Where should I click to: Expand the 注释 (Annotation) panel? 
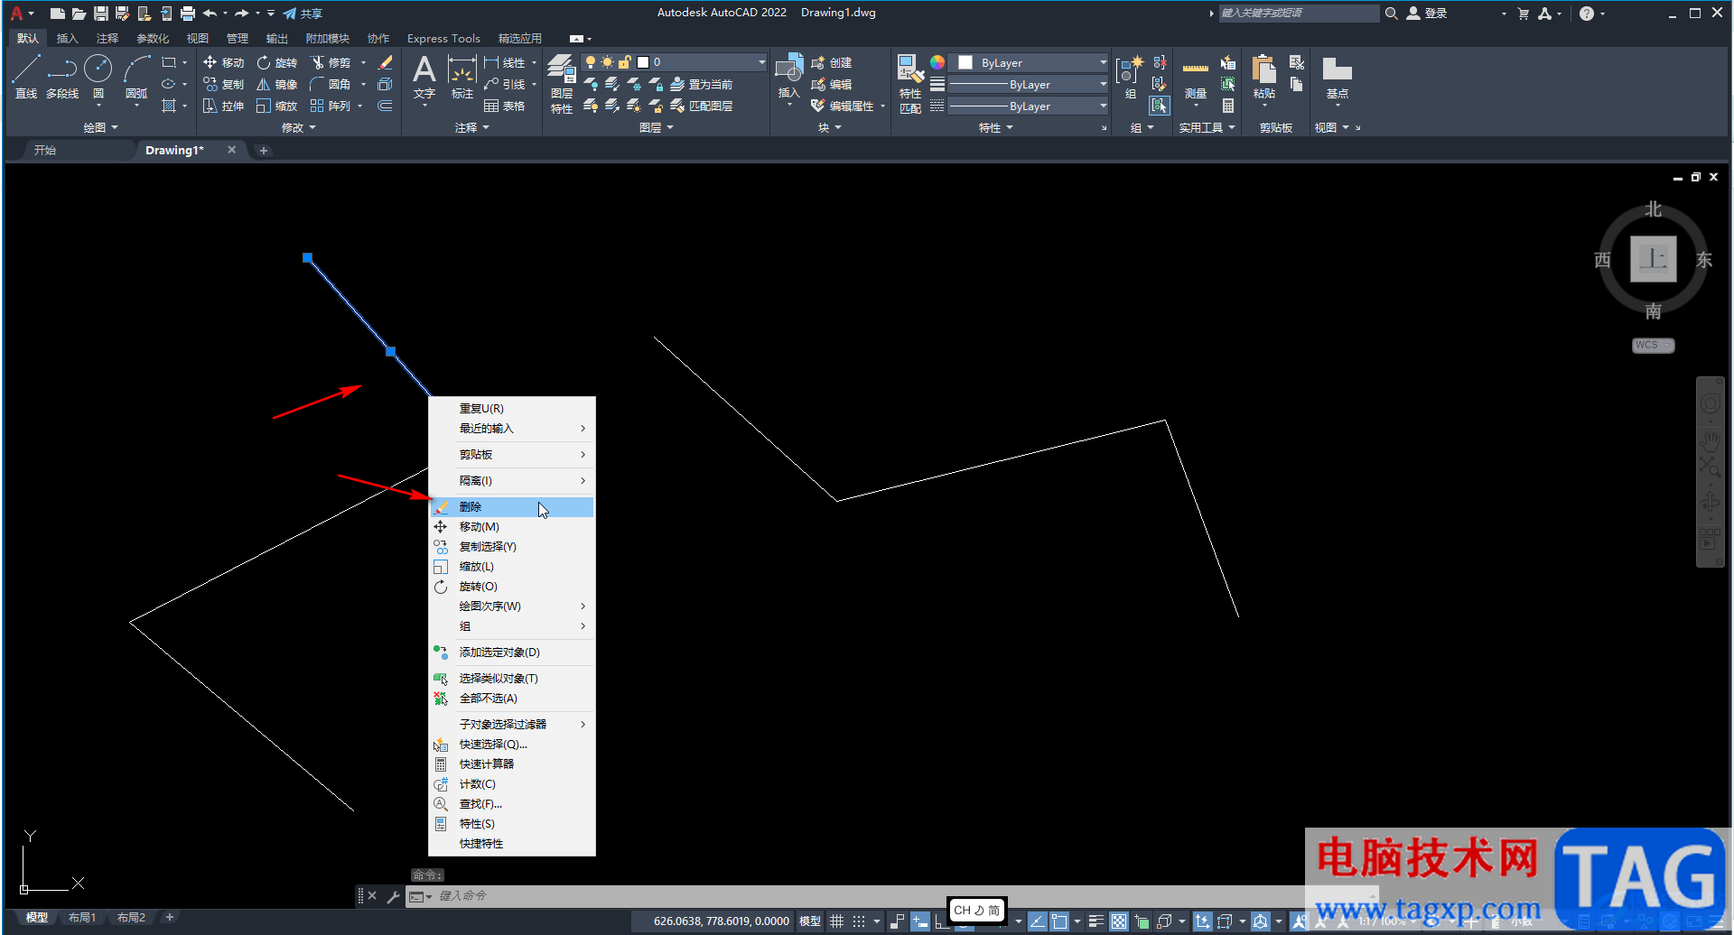471,127
